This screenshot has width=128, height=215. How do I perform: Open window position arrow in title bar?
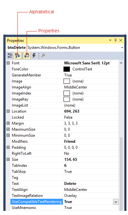click(x=110, y=40)
